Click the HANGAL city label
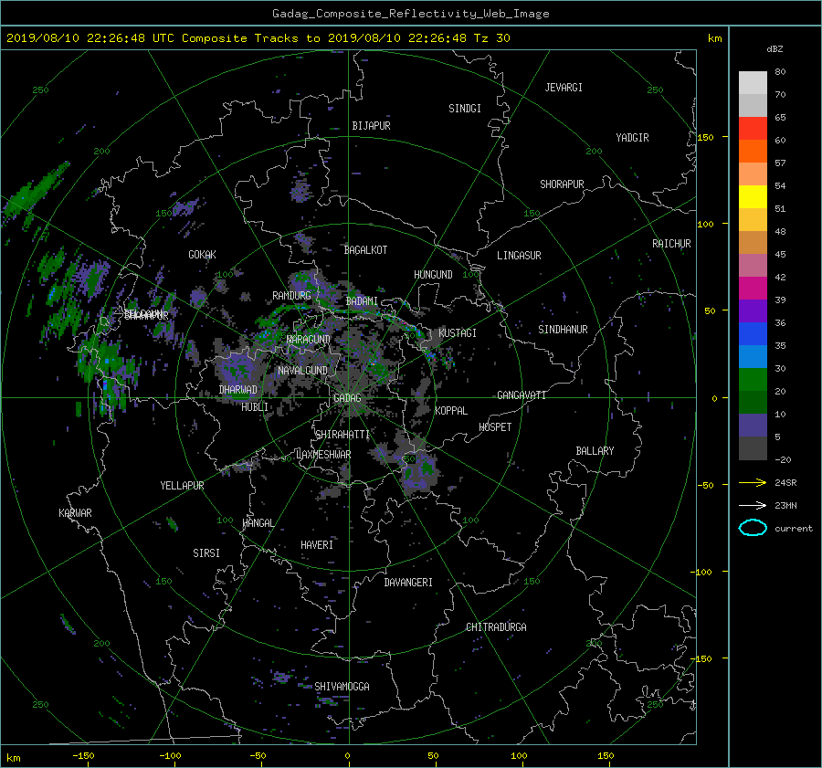Viewport: 822px width, 768px height. [x=258, y=523]
